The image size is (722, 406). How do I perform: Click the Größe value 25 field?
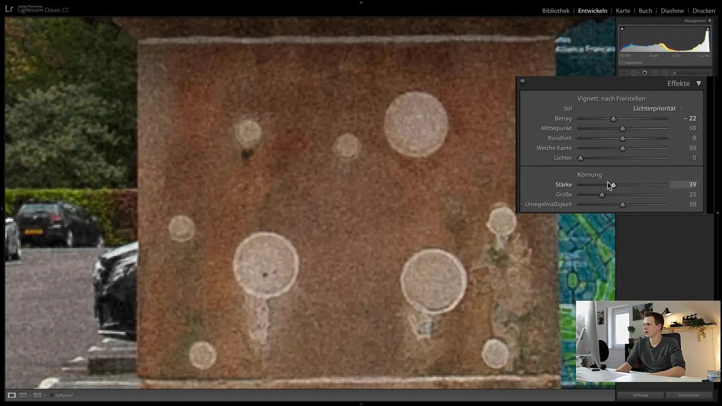(x=692, y=194)
